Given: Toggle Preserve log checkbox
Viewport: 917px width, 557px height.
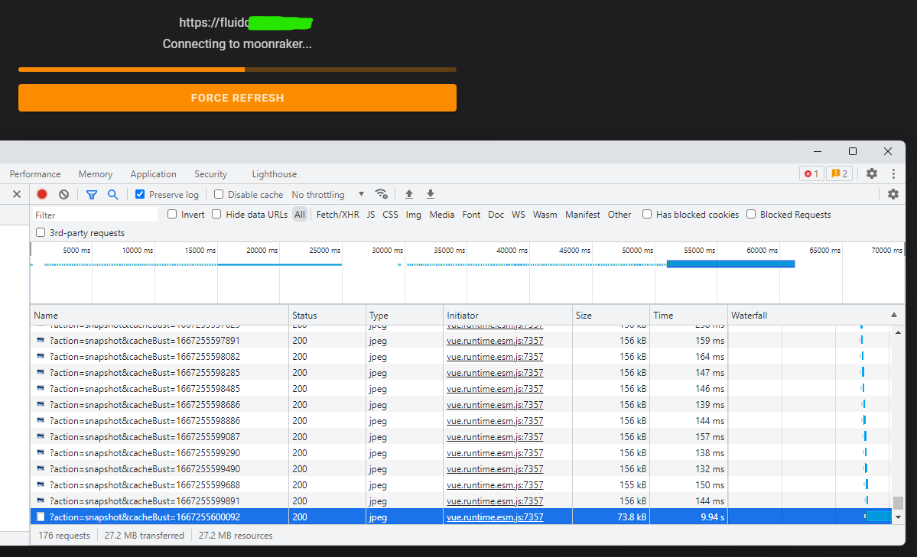Looking at the screenshot, I should (x=140, y=194).
